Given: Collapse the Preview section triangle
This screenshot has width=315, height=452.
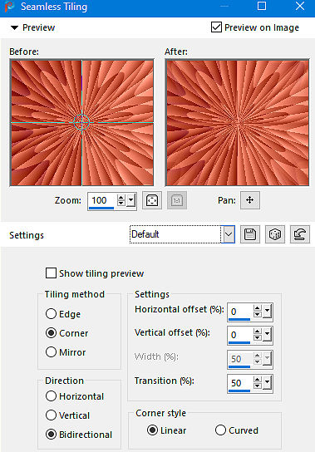Looking at the screenshot, I should click(x=14, y=27).
